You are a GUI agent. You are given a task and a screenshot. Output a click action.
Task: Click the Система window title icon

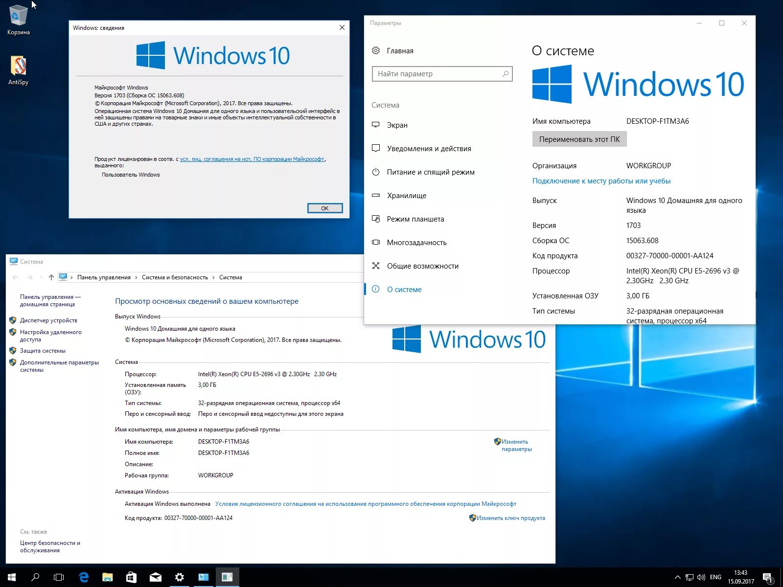pyautogui.click(x=14, y=261)
